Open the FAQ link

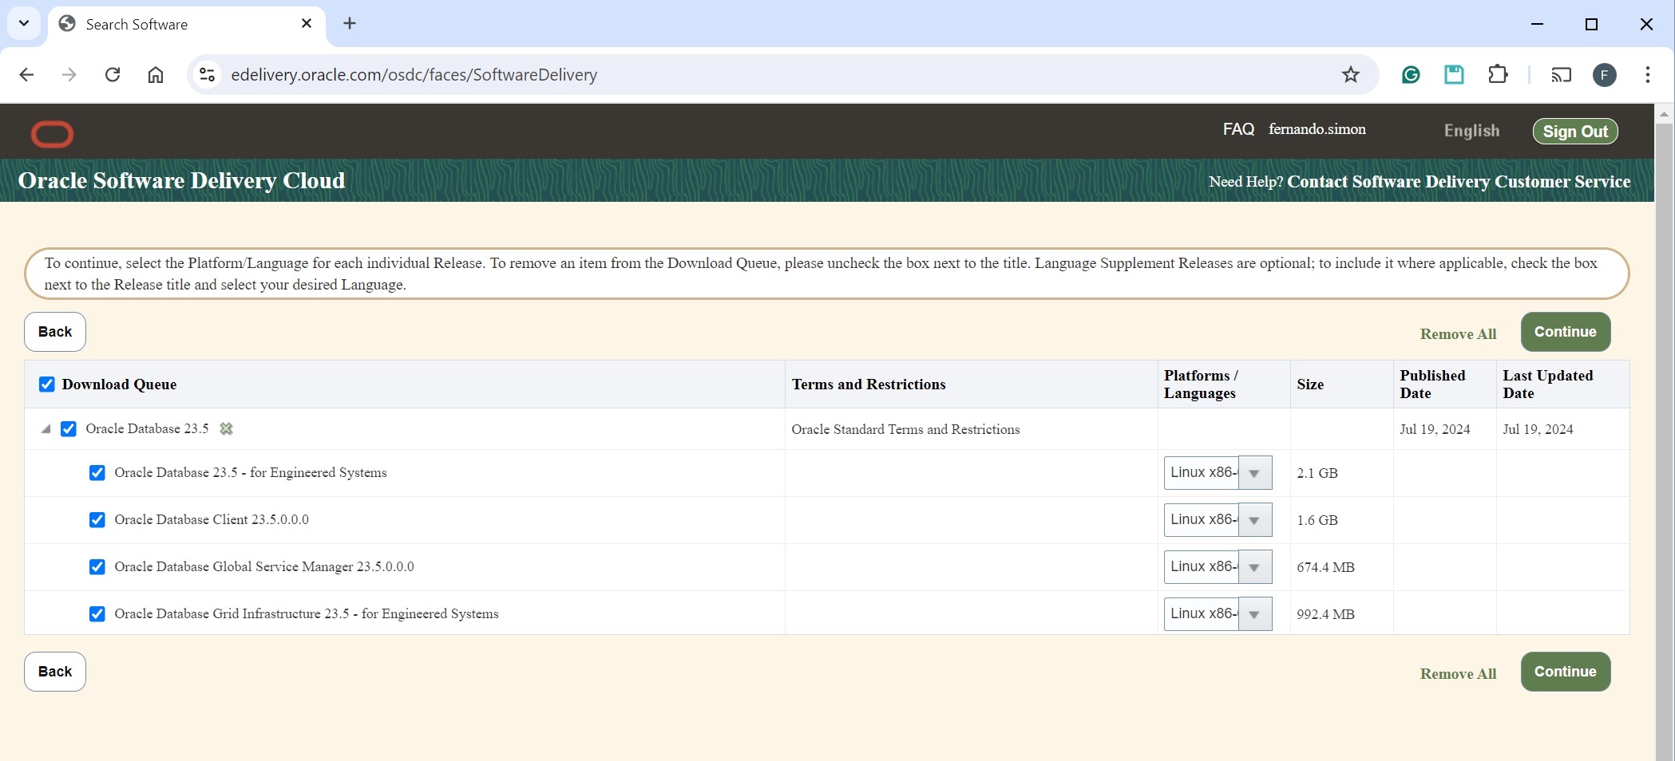[1238, 129]
